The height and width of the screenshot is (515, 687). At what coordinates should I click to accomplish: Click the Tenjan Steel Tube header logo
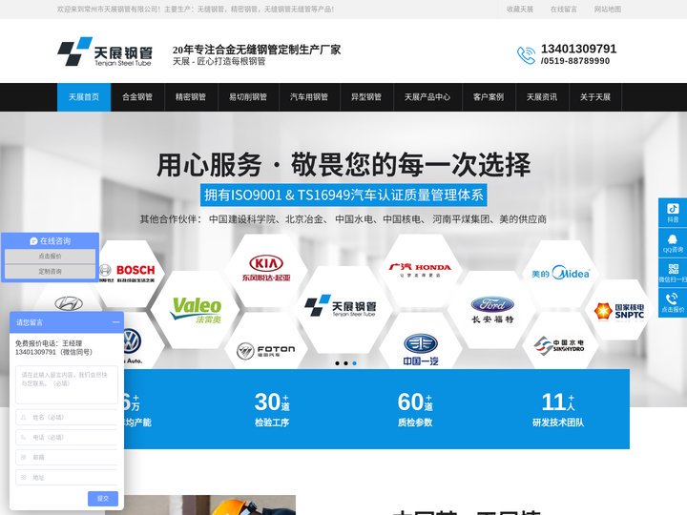click(105, 51)
